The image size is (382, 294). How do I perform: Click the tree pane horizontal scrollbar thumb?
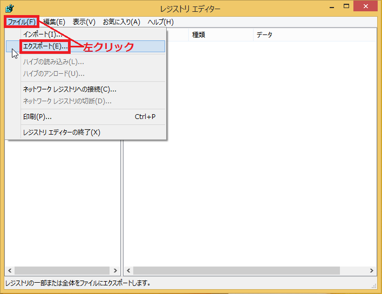click(62, 270)
